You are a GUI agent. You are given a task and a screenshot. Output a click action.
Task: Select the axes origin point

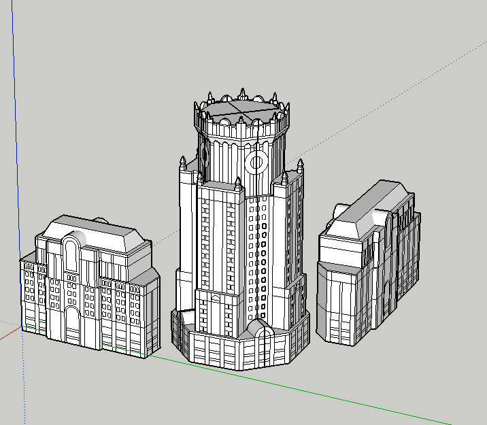21,330
